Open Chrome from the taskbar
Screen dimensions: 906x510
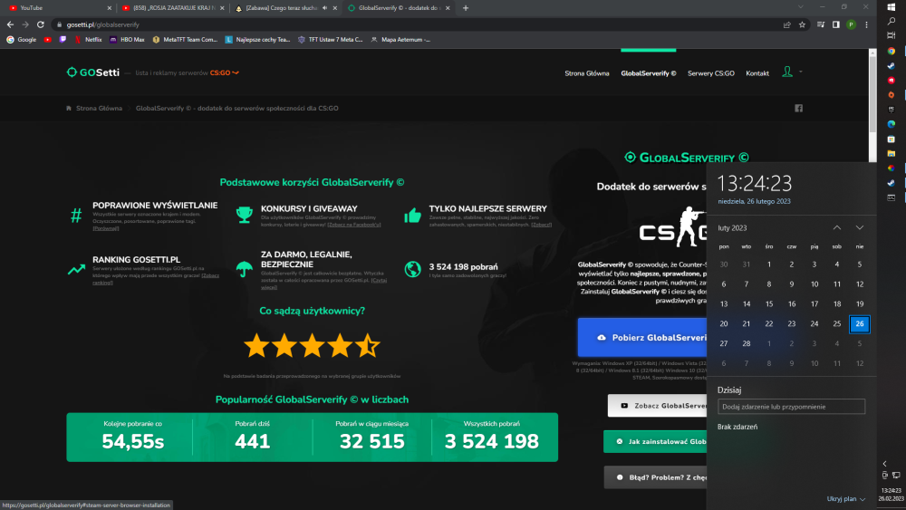point(891,51)
